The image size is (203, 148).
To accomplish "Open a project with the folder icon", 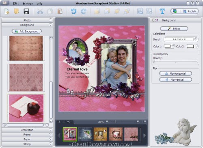I will point(16,11).
